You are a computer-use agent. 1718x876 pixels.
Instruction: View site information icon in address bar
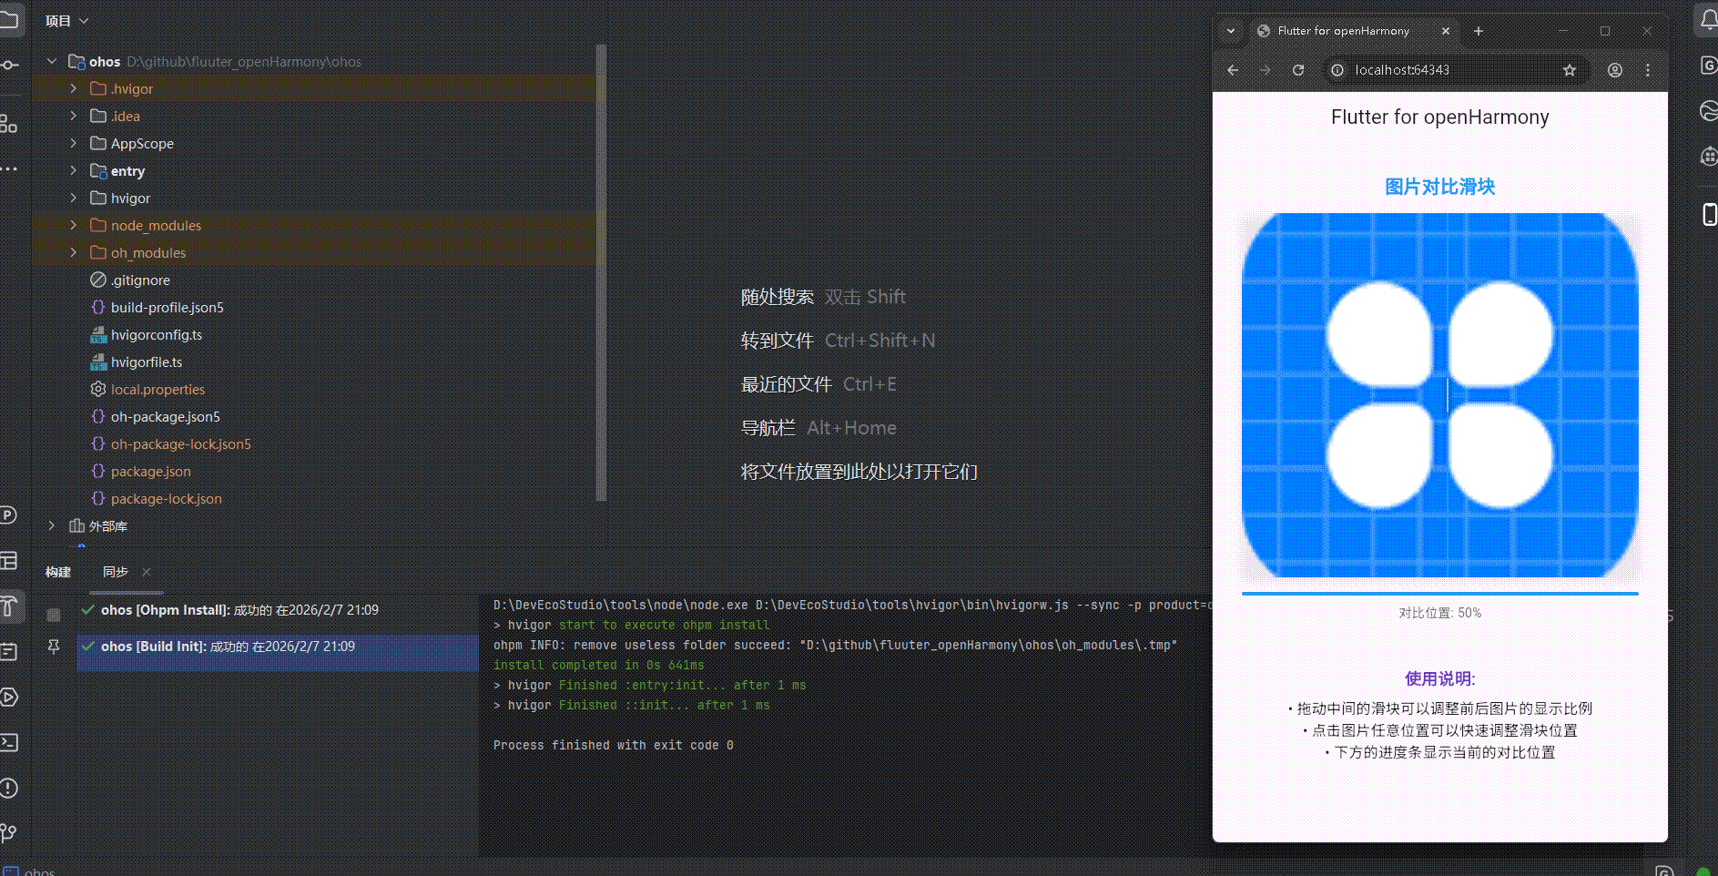tap(1337, 70)
